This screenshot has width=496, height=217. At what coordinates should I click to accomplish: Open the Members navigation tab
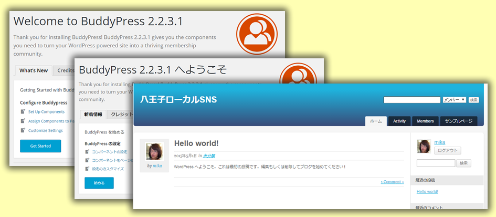425,121
